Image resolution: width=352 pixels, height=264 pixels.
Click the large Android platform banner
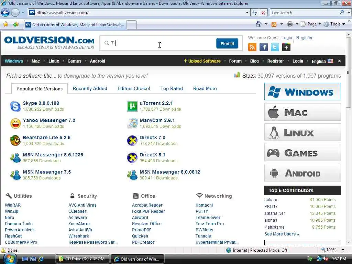pos(302,173)
